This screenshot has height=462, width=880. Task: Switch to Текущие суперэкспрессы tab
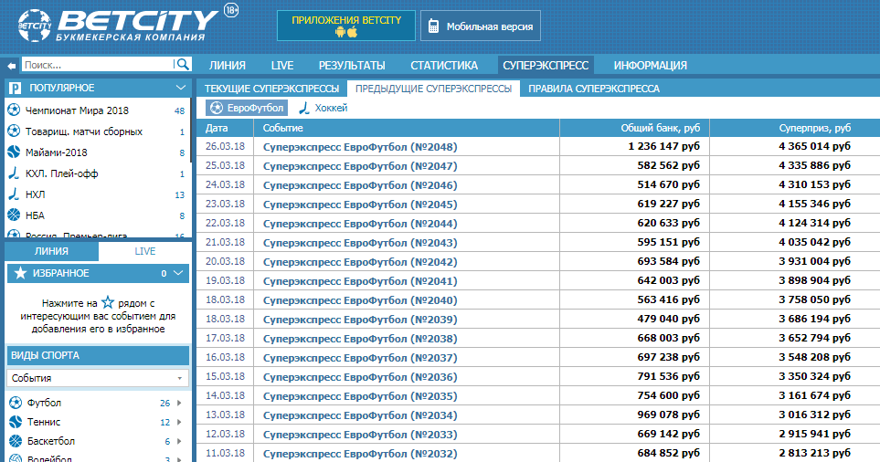click(x=271, y=89)
